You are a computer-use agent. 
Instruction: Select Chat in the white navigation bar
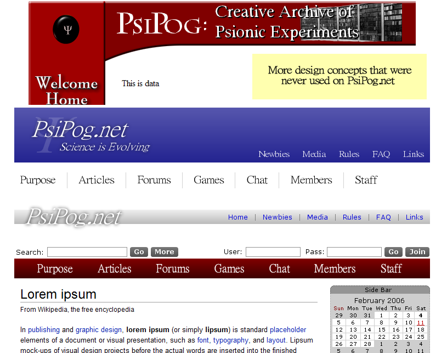click(x=257, y=180)
